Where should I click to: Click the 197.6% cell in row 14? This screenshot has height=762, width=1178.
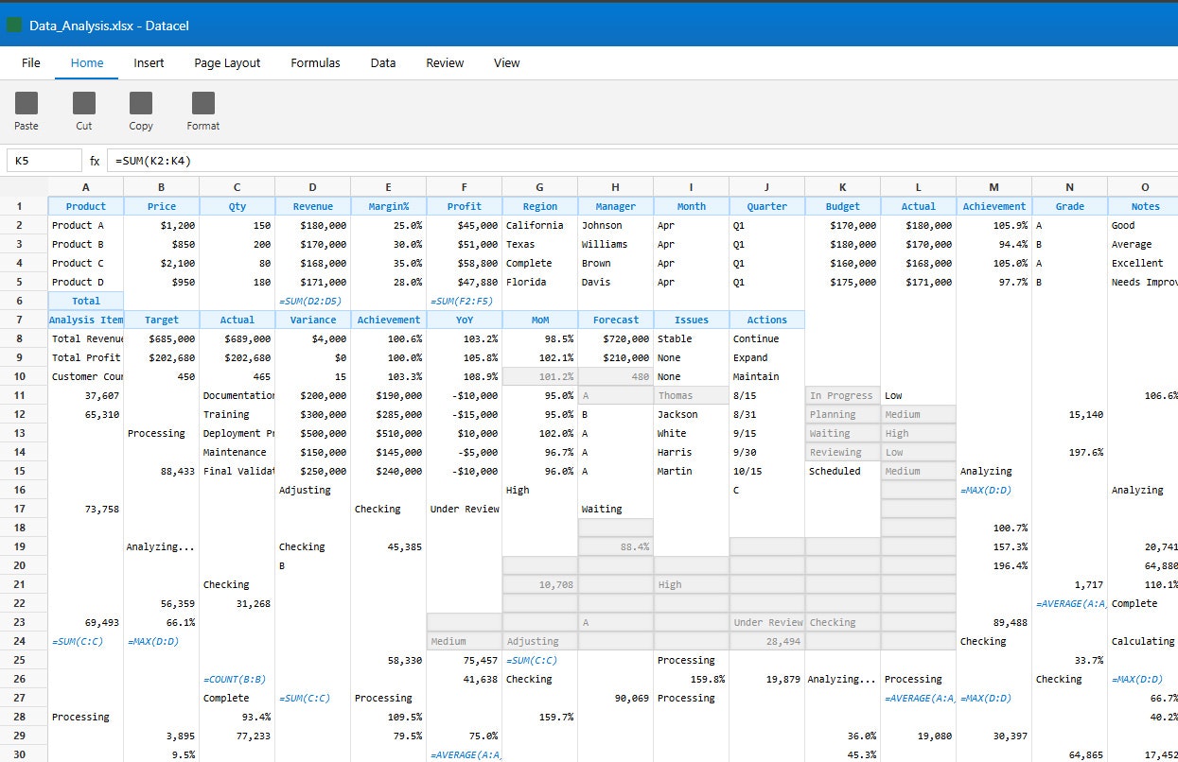1070,452
